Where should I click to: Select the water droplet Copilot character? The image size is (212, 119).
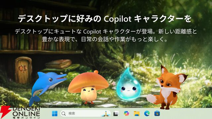tap(129, 84)
